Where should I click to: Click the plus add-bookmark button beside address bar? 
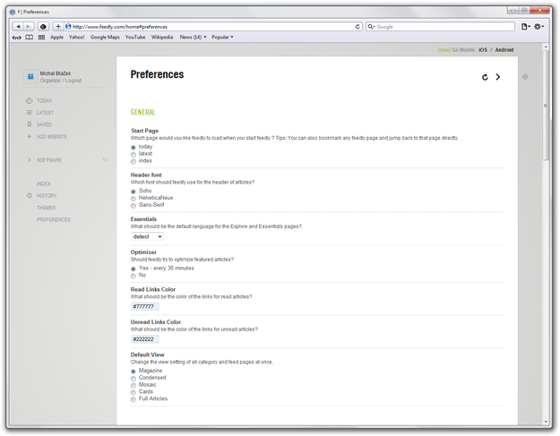58,26
